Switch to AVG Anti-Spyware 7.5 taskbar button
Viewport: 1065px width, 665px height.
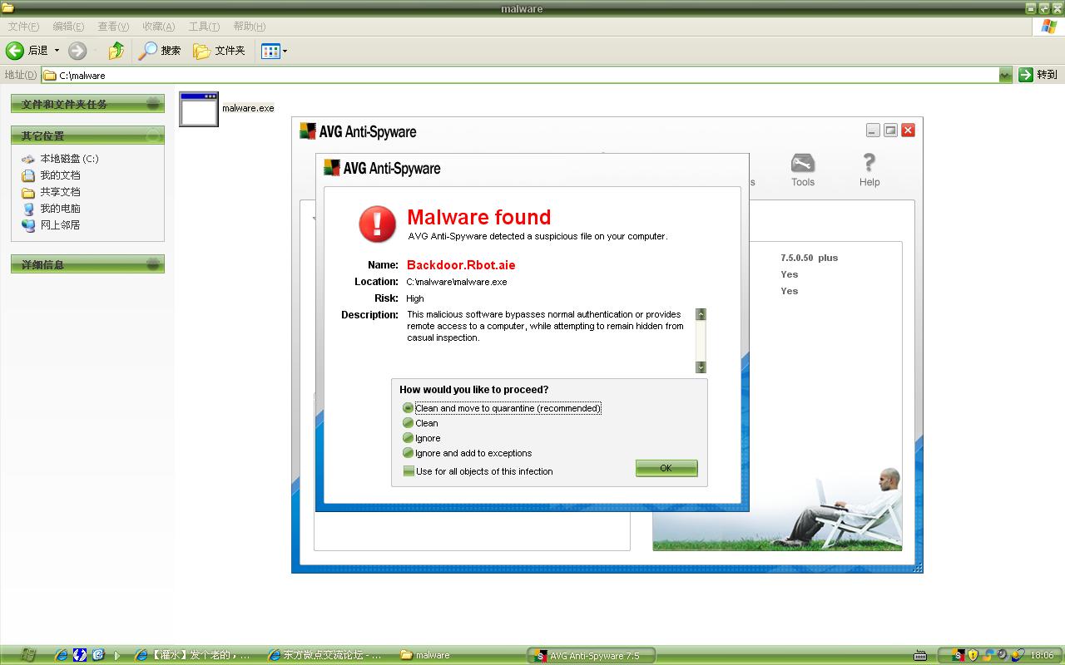592,655
